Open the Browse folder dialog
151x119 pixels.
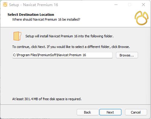[x=127, y=55]
